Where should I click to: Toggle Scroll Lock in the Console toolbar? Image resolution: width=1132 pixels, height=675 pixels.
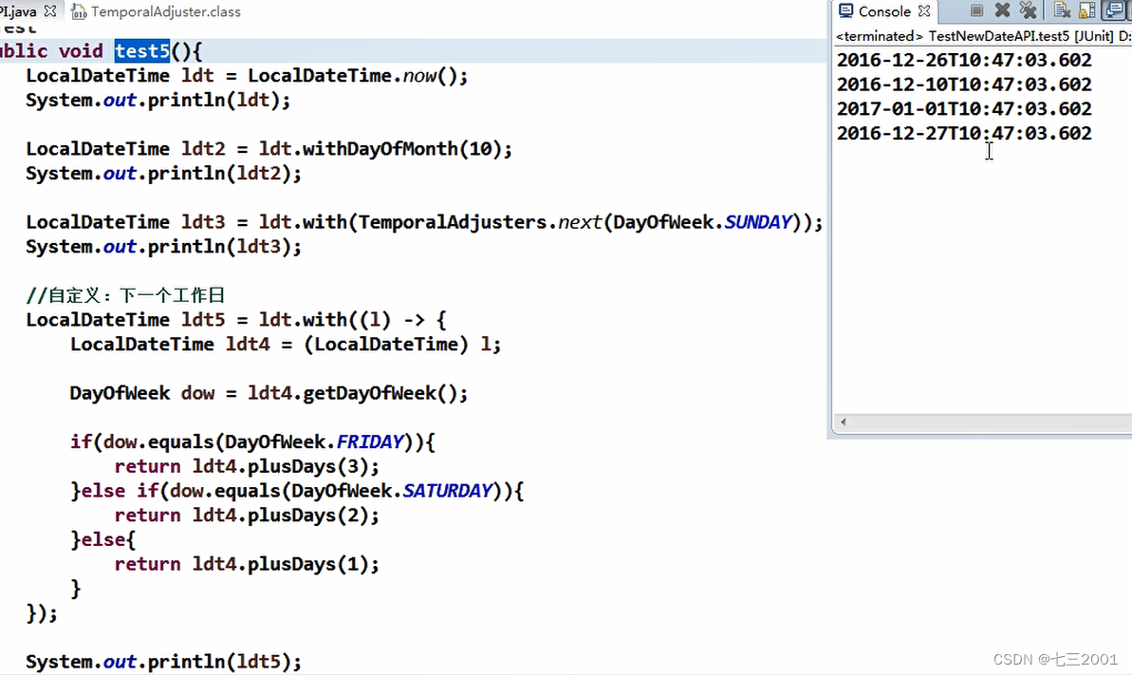click(x=1086, y=9)
